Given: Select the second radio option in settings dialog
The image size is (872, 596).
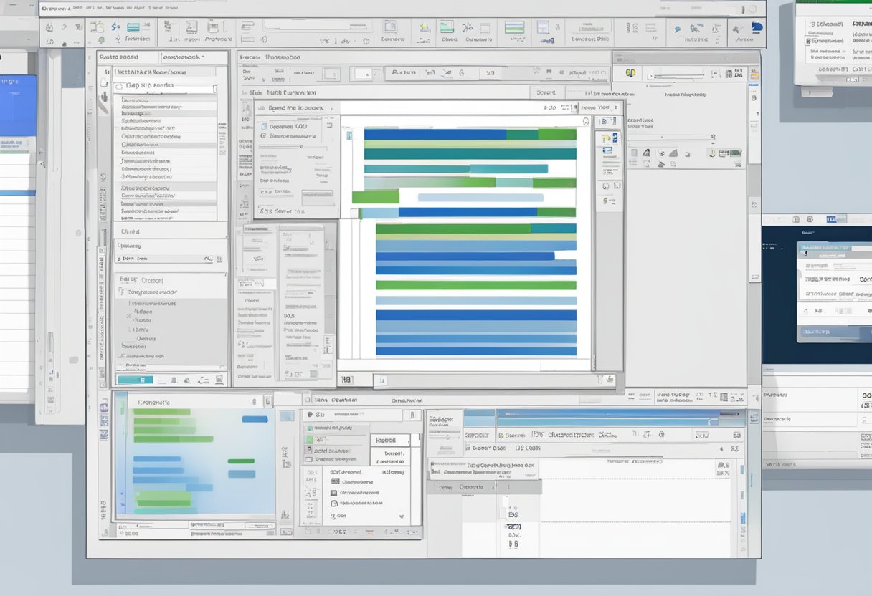Looking at the screenshot, I should click(x=263, y=135).
